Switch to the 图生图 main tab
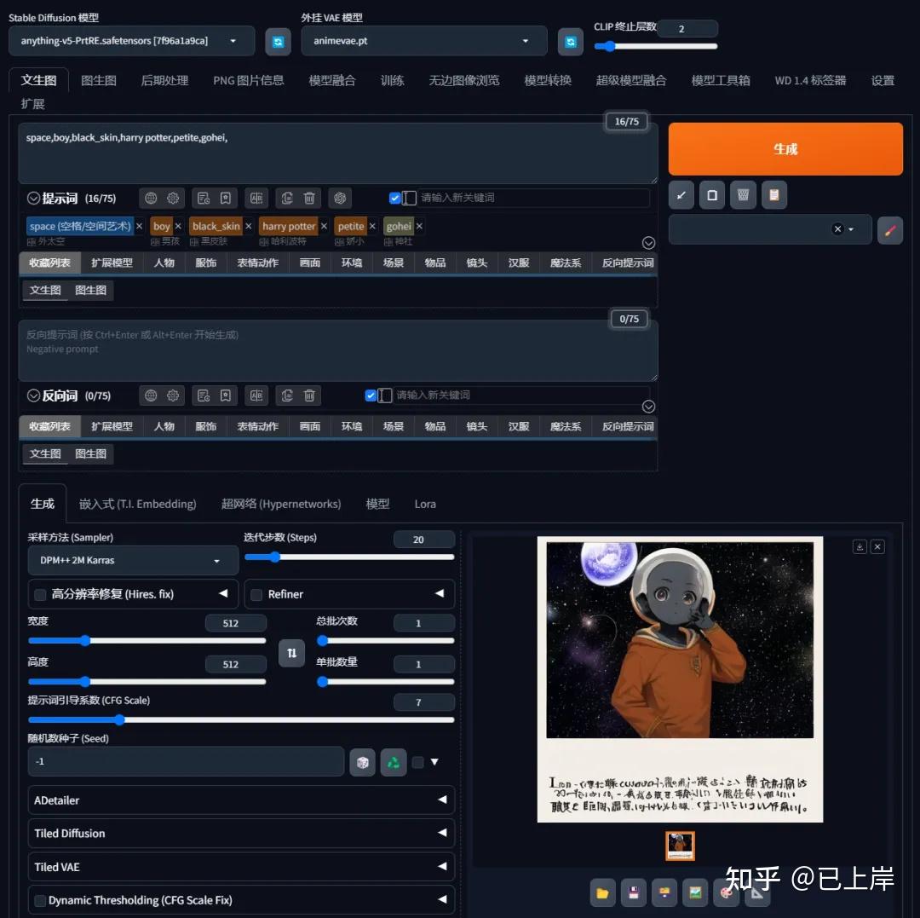This screenshot has height=918, width=920. (99, 81)
